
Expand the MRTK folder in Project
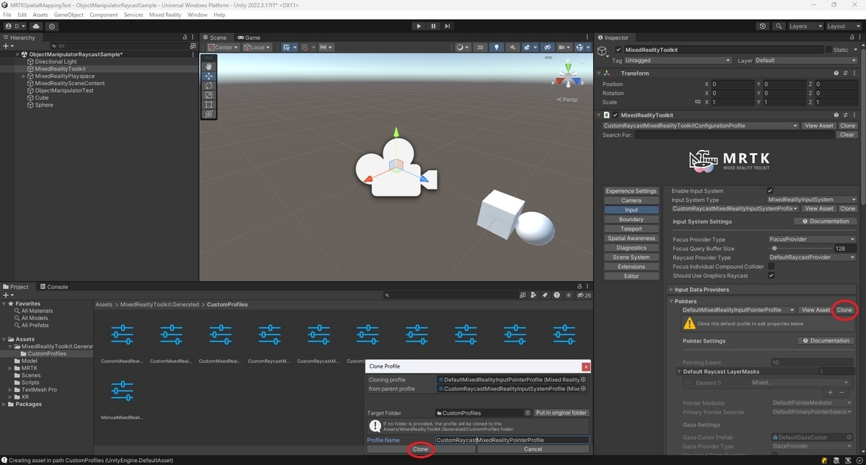11,368
